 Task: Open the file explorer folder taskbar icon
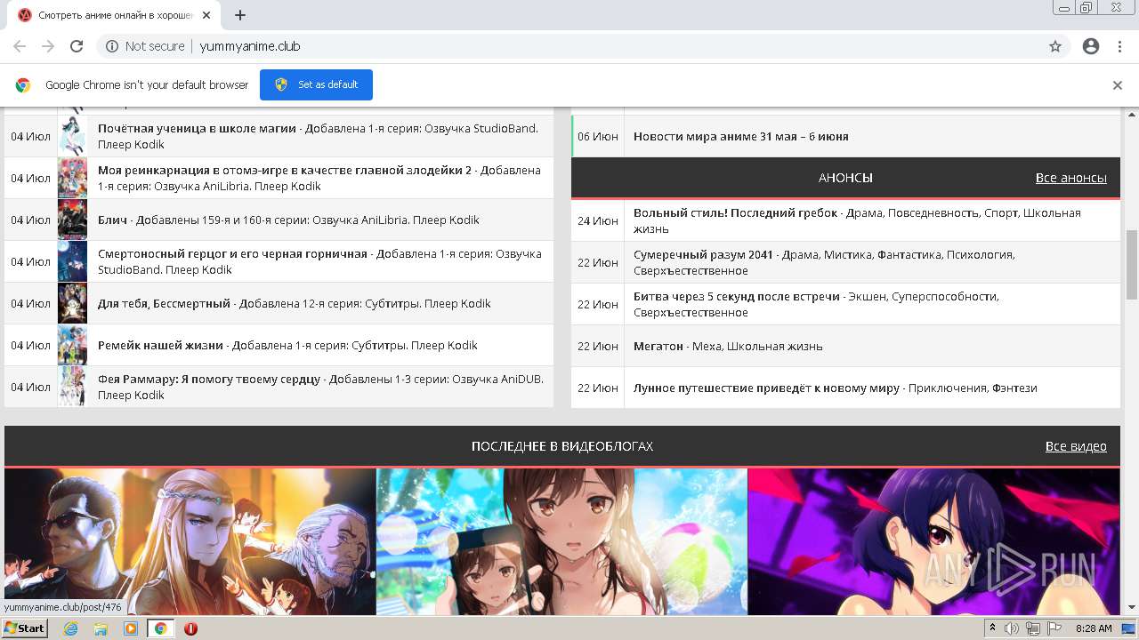(x=101, y=628)
